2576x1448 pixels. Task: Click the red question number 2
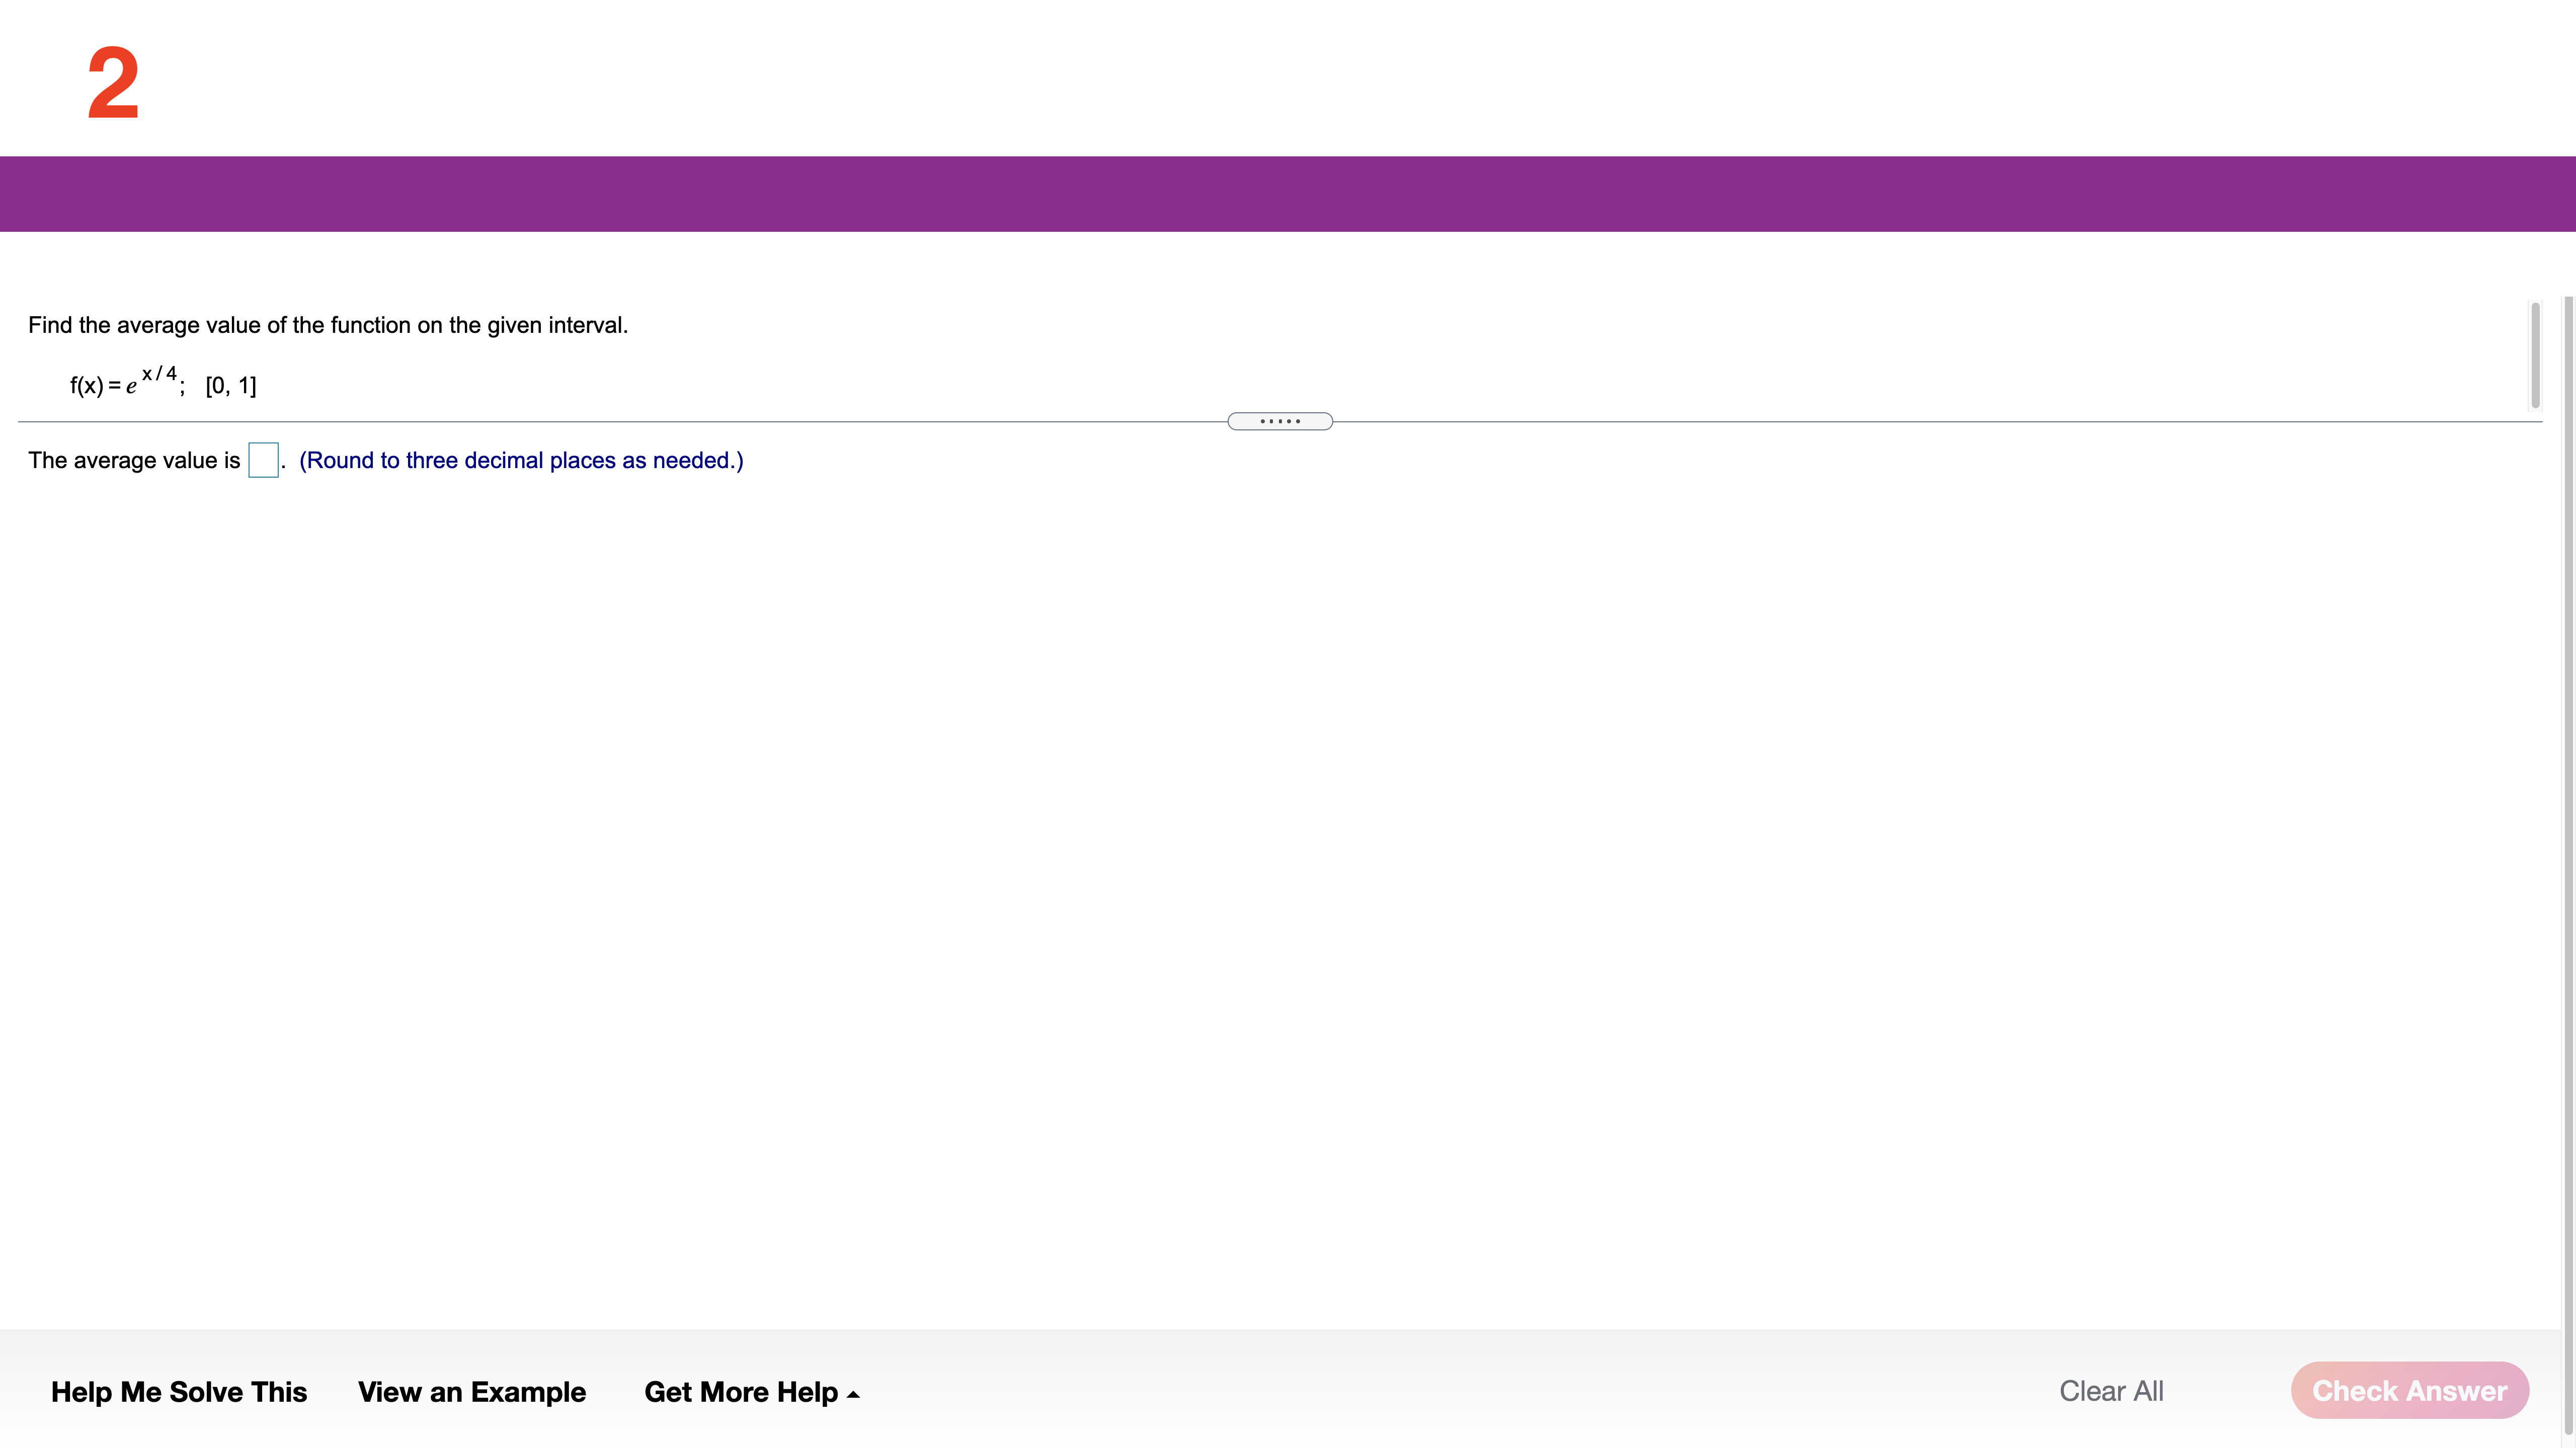tap(113, 84)
